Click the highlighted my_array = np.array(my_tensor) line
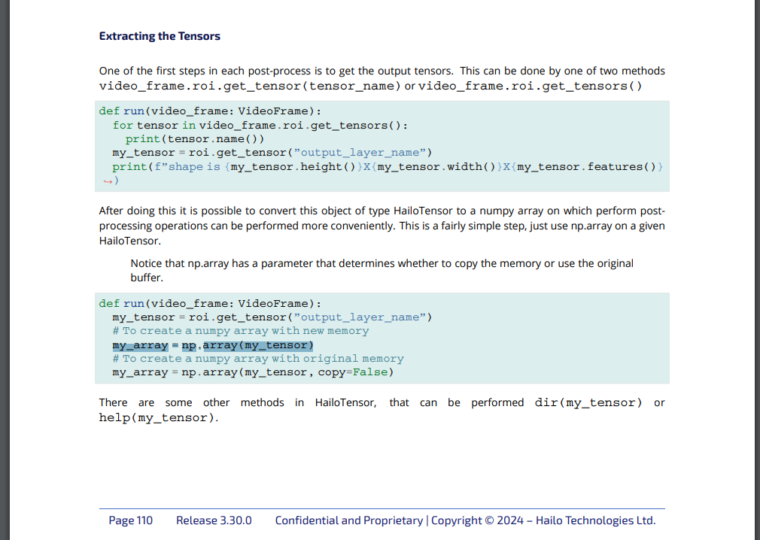760x540 pixels. (x=212, y=345)
